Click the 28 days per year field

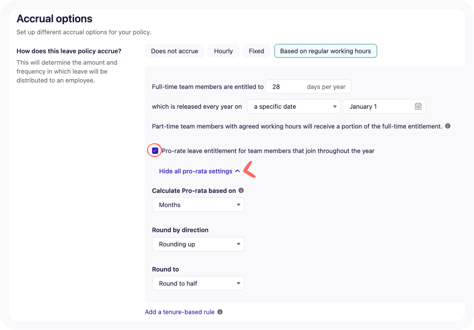(x=308, y=87)
